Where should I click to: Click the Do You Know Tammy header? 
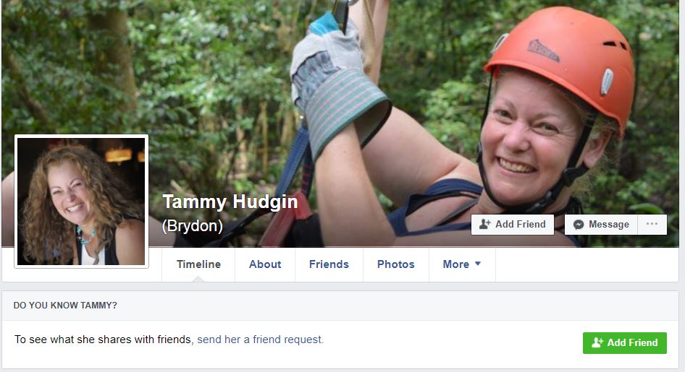pos(65,306)
